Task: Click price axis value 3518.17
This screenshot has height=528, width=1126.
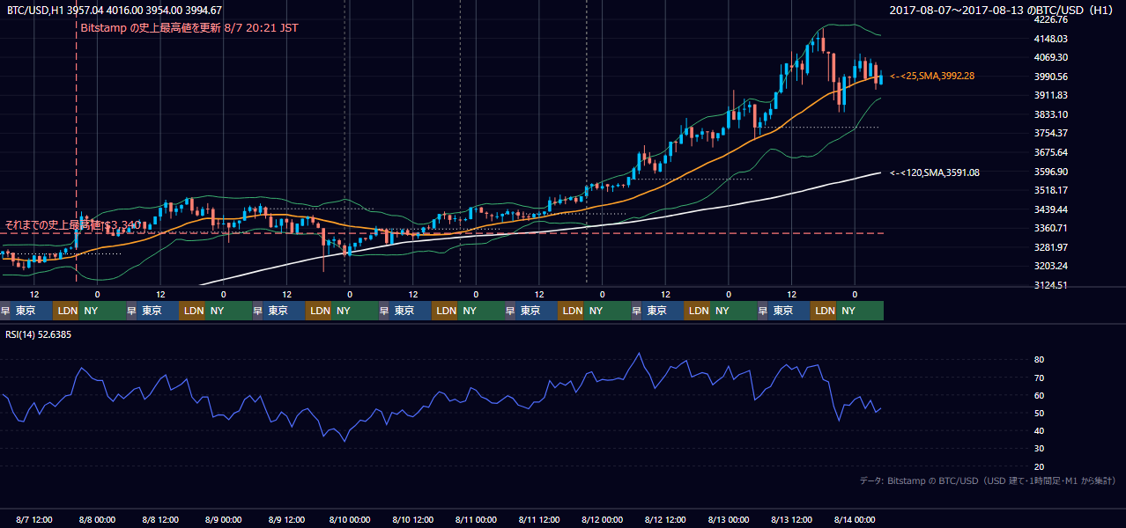Action: point(1051,190)
